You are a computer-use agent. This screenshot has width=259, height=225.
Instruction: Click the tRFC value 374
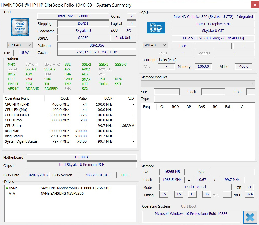249,194
